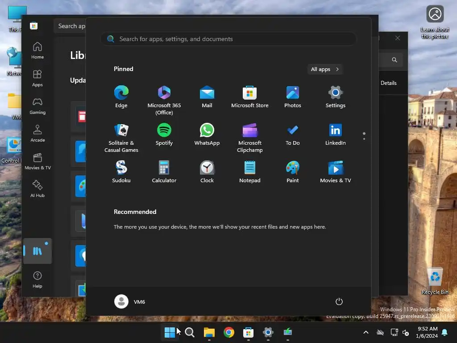Open File Explorer from taskbar
This screenshot has height=343, width=457.
tap(209, 332)
